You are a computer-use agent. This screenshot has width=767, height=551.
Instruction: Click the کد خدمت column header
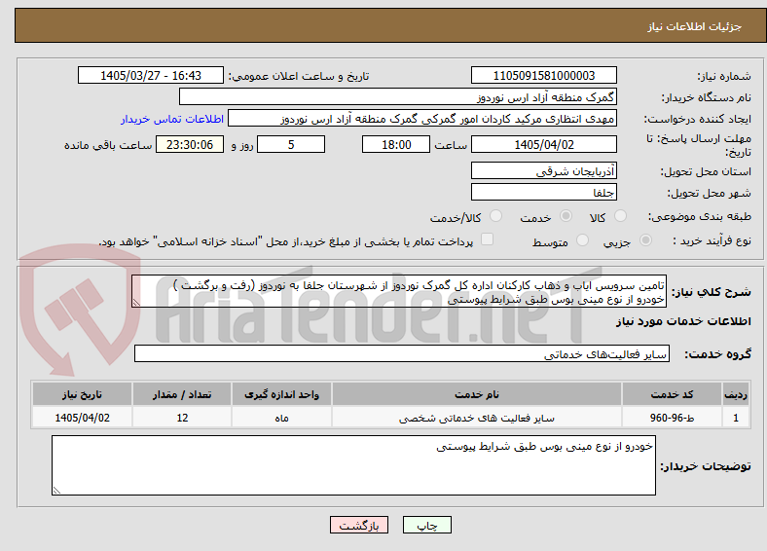[673, 394]
